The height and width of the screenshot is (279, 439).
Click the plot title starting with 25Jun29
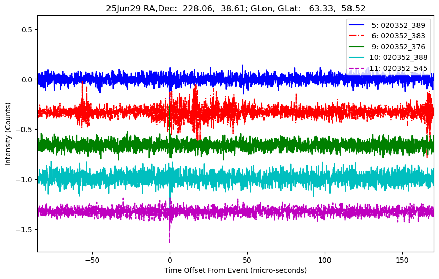[235, 8]
